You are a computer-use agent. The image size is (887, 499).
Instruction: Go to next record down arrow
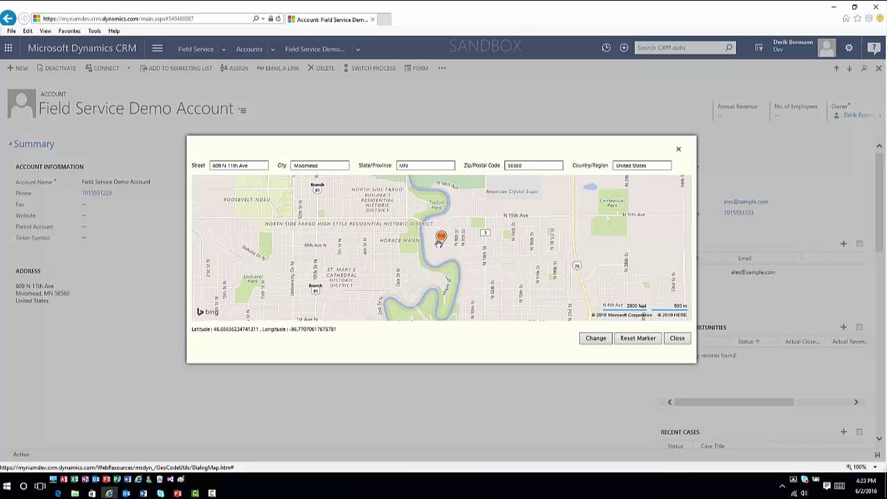tap(849, 68)
